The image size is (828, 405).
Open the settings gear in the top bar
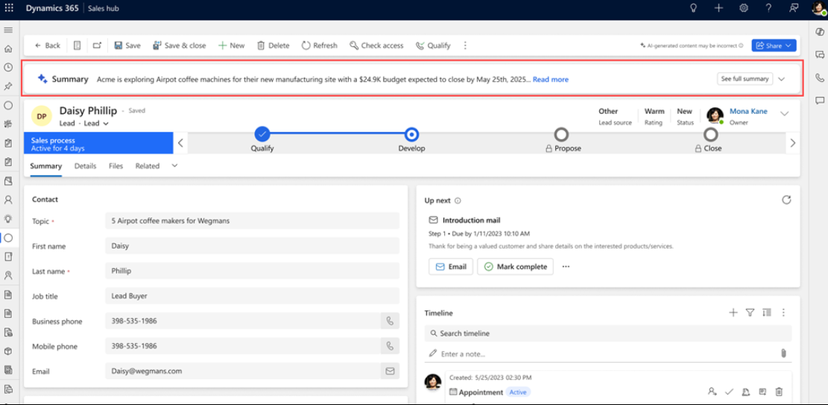tap(743, 7)
